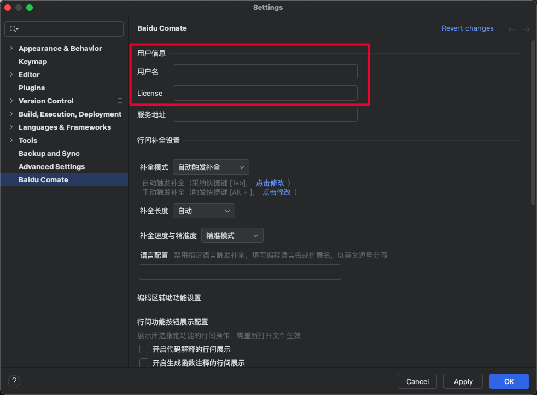
Task: Click the Cancel button
Action: [417, 381]
